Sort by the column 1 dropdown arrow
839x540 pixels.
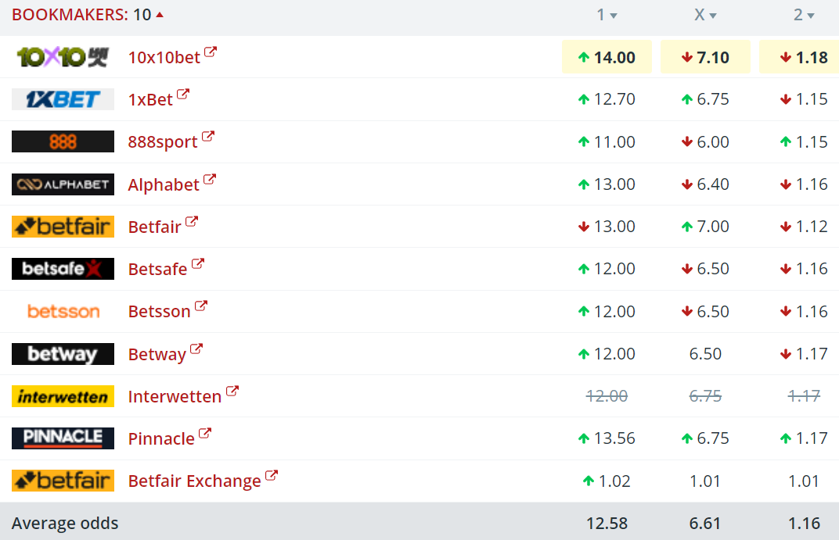pyautogui.click(x=614, y=16)
